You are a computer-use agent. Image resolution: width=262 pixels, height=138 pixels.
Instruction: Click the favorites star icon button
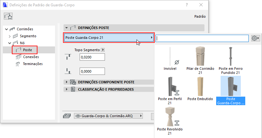pyautogui.click(x=9, y=17)
